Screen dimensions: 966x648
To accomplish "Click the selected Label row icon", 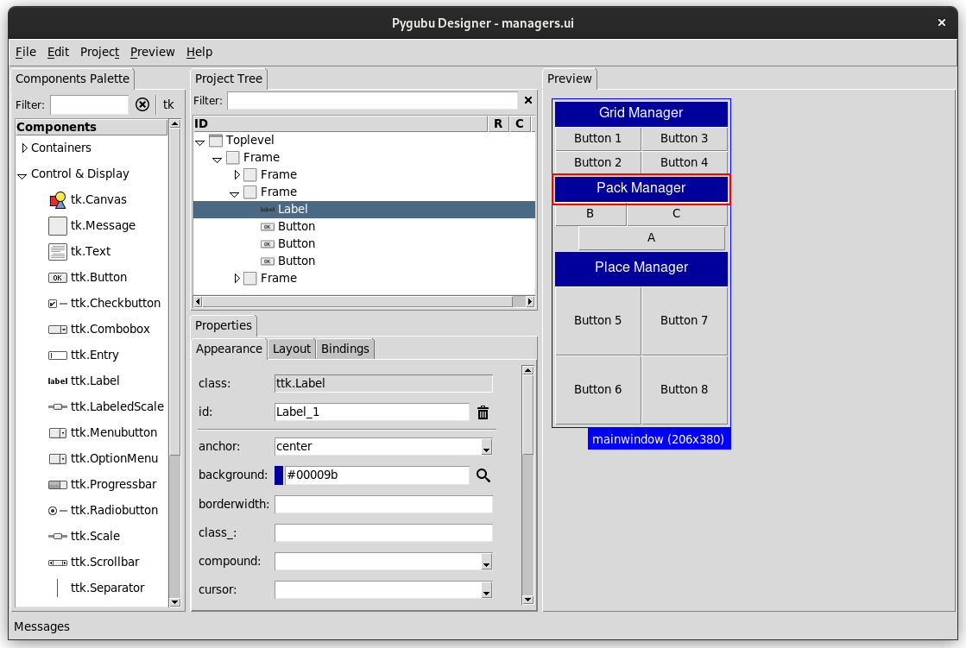I will (x=268, y=210).
